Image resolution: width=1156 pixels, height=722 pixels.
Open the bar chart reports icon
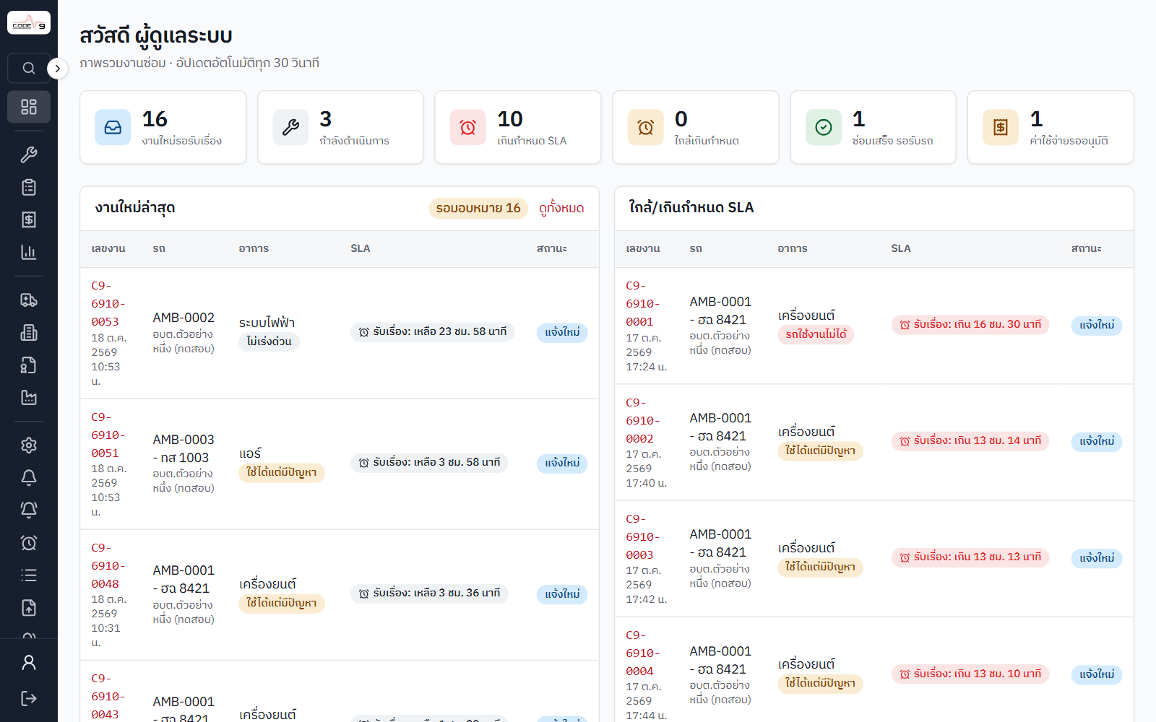click(x=29, y=252)
